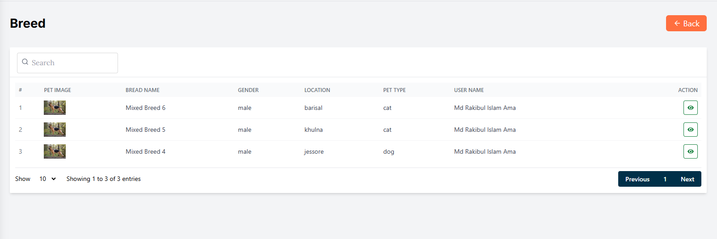Open pet image thumbnail in row 1
This screenshot has height=239, width=717.
(x=55, y=108)
